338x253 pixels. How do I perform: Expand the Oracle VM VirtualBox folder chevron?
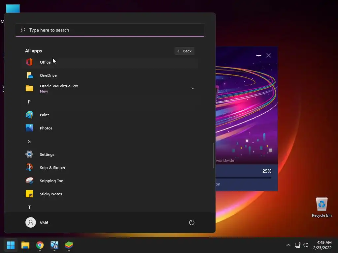(x=193, y=88)
